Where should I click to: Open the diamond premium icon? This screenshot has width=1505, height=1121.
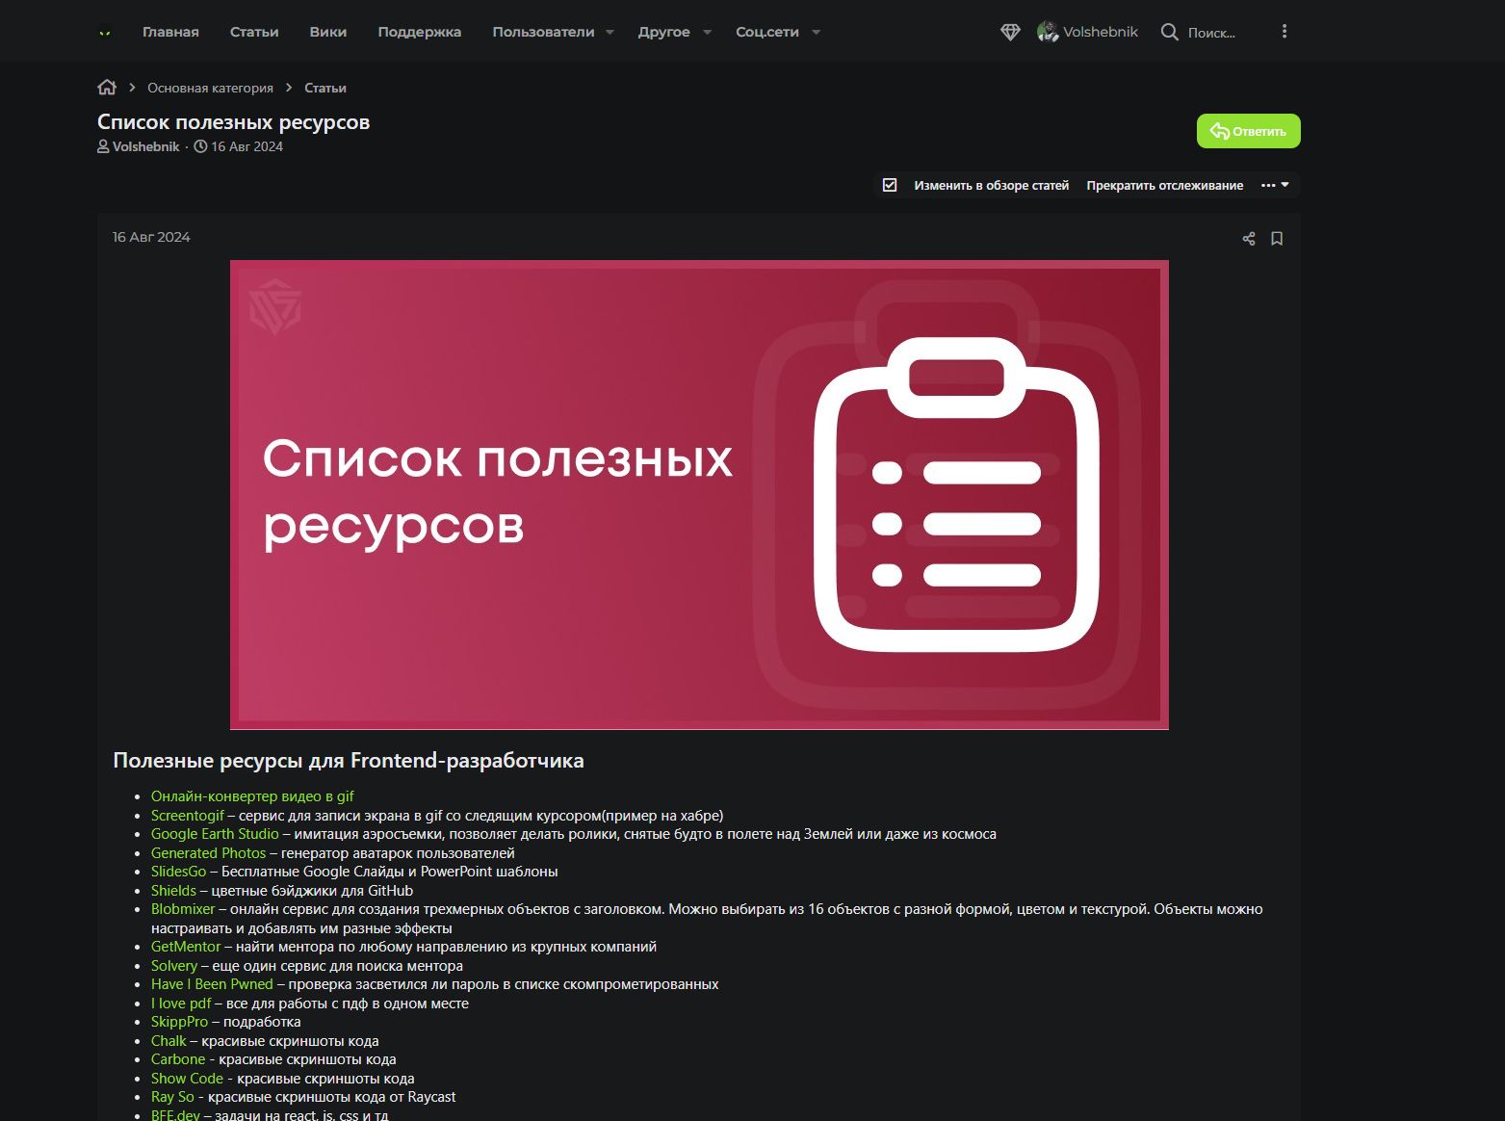point(1010,32)
